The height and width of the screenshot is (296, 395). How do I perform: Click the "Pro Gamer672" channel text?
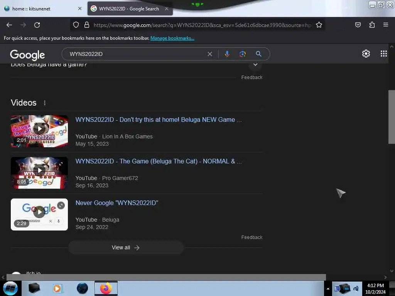[x=120, y=178]
